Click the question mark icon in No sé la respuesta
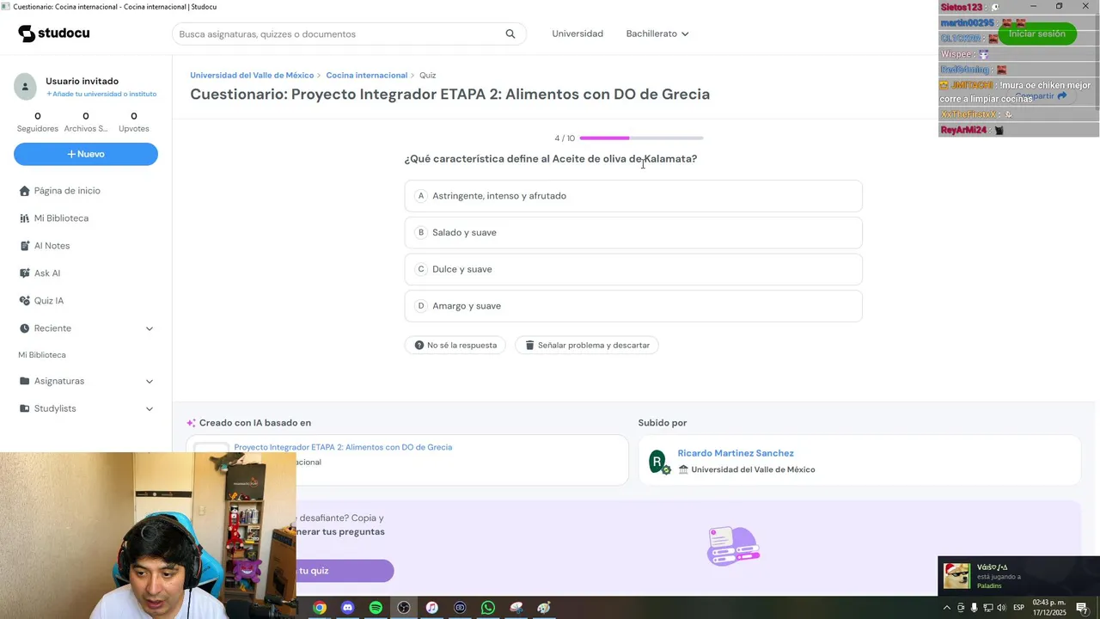This screenshot has height=619, width=1100. (x=419, y=346)
